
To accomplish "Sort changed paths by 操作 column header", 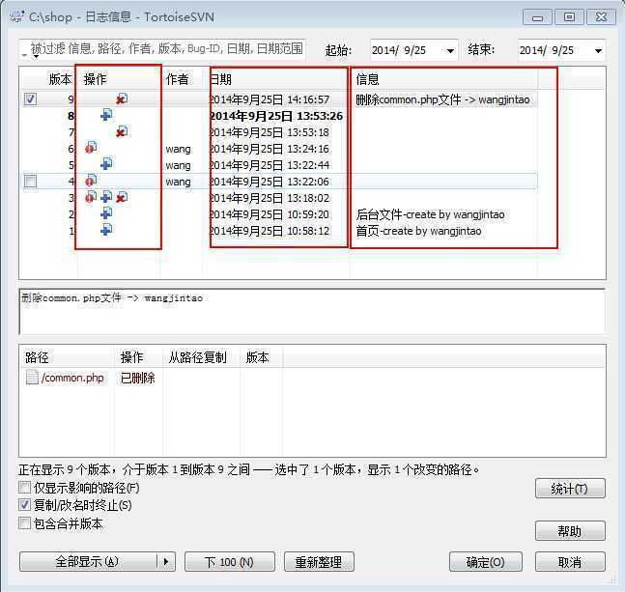I will tap(131, 357).
